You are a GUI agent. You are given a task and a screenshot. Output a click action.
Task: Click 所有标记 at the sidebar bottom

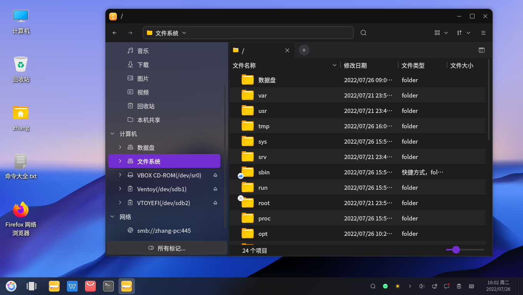167,248
